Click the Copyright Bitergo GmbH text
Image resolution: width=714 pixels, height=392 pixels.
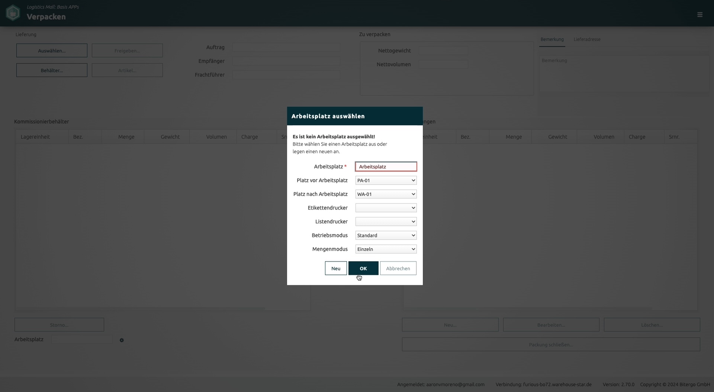[x=675, y=385]
